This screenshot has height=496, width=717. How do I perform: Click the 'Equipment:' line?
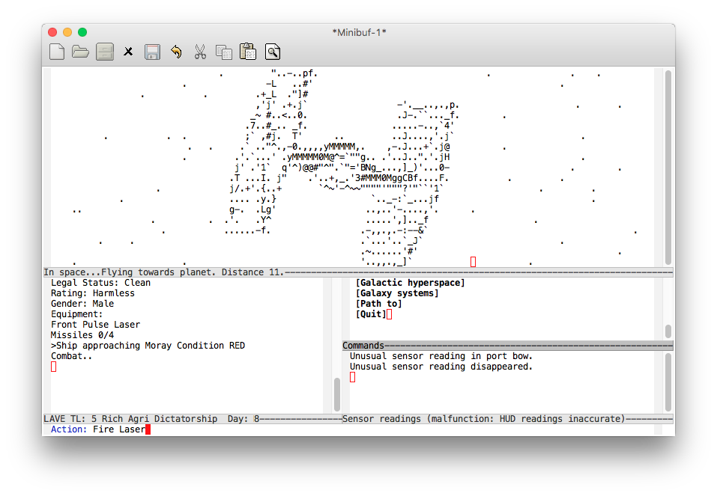[x=77, y=314]
